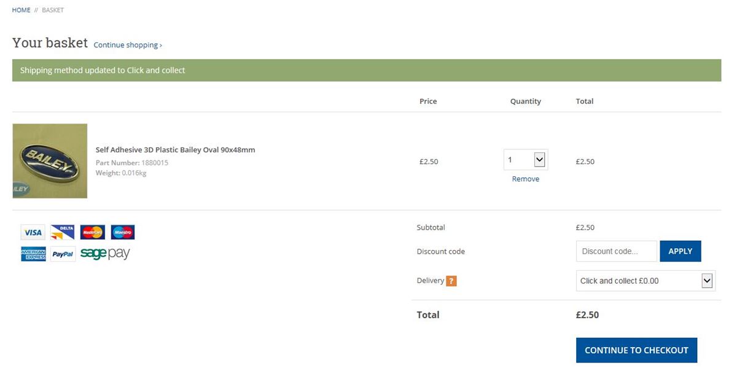Viewport: 737px width, 379px height.
Task: Click the Weight 0.016kg text
Action: (x=121, y=173)
